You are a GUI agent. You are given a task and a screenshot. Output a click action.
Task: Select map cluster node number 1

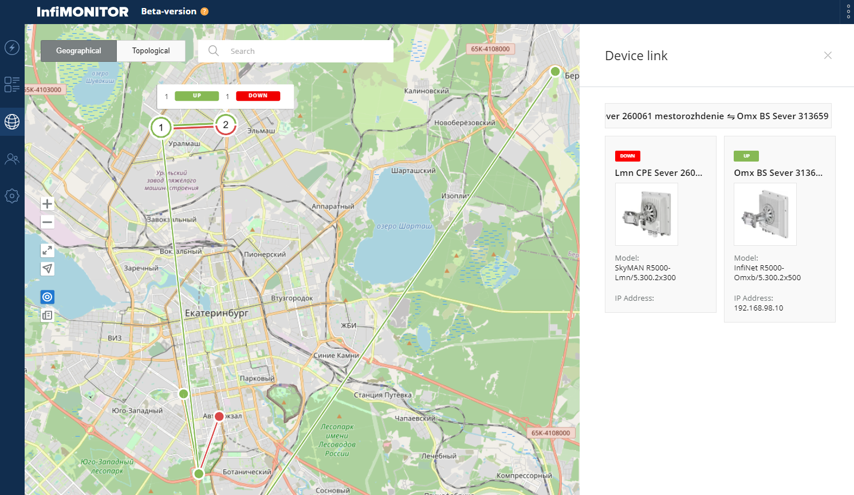[x=161, y=127]
